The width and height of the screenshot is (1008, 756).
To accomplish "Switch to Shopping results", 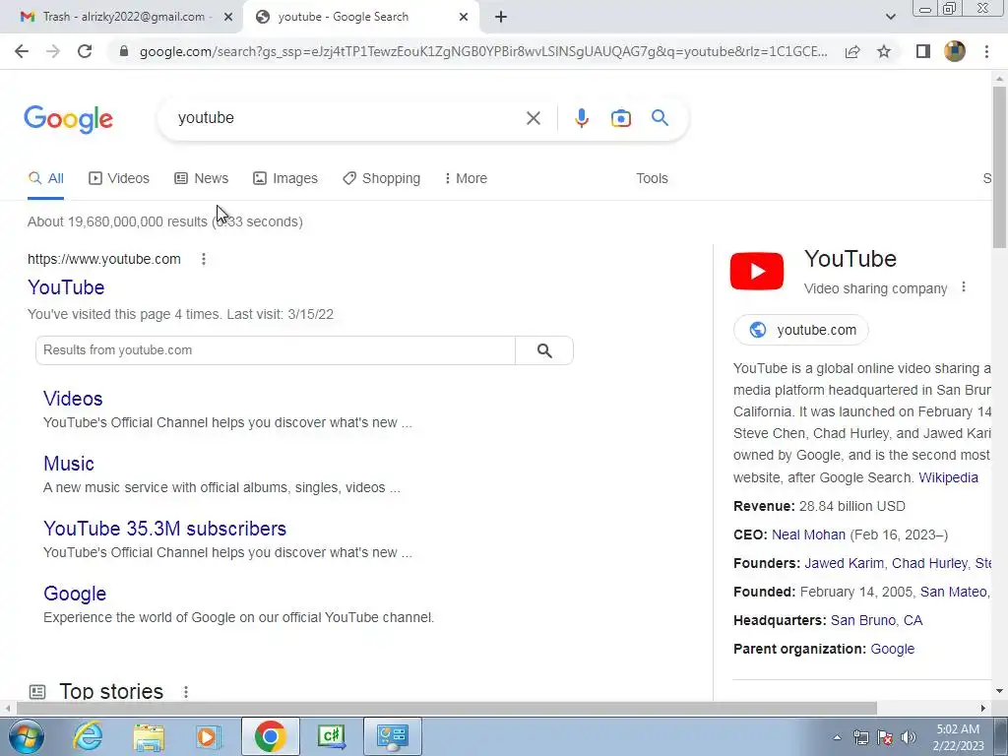I will [381, 179].
